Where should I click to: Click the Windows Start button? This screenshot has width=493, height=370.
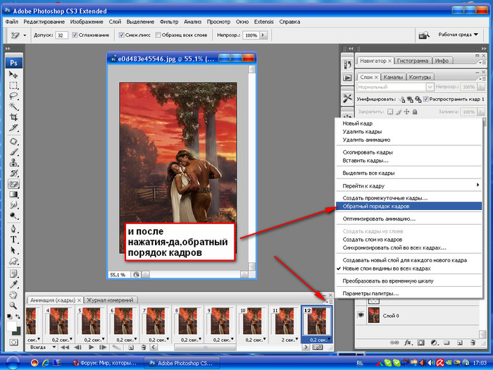(x=13, y=363)
